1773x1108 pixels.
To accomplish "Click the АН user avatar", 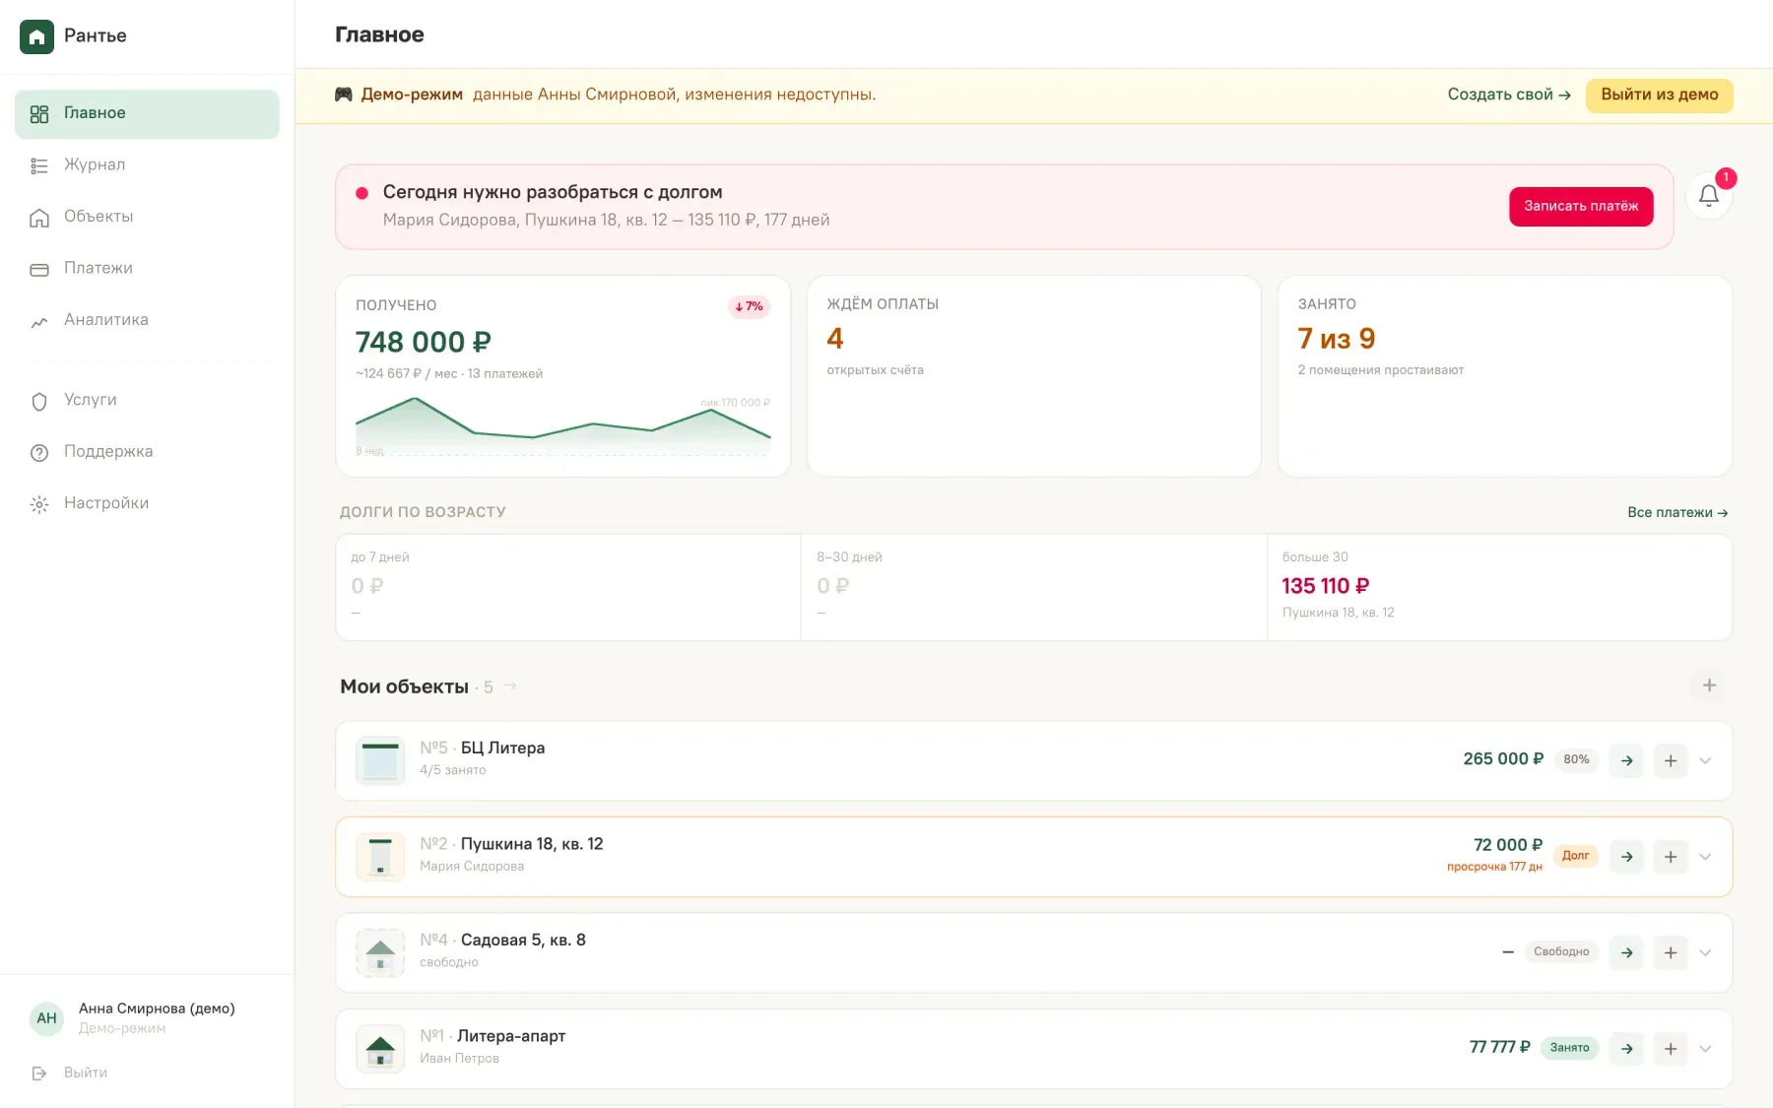I will pyautogui.click(x=46, y=1018).
